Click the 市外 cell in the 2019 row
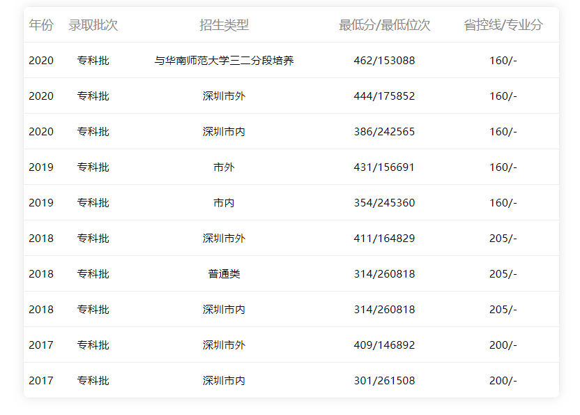580x415 pixels. click(224, 167)
